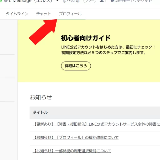
Task: Open the タイムライン tab
Action: tap(17, 14)
